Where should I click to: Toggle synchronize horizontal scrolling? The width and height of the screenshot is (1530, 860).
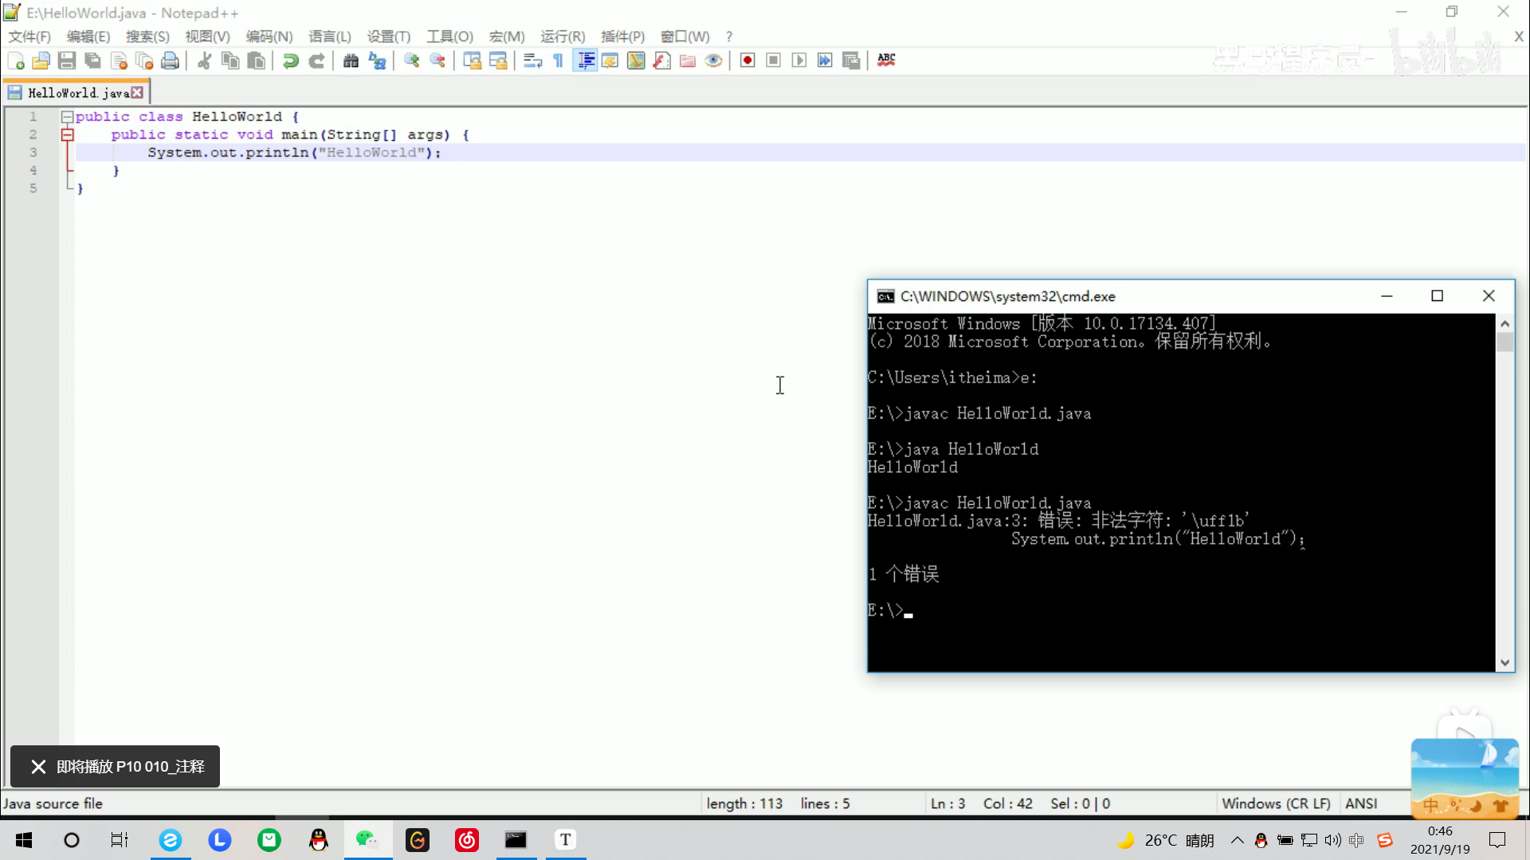tap(498, 61)
